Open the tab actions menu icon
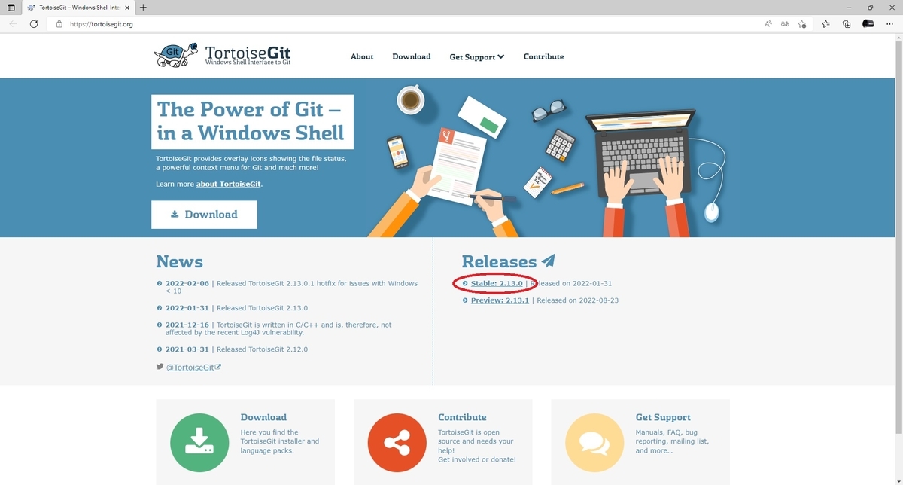Screen dimensions: 903x485 click(11, 7)
